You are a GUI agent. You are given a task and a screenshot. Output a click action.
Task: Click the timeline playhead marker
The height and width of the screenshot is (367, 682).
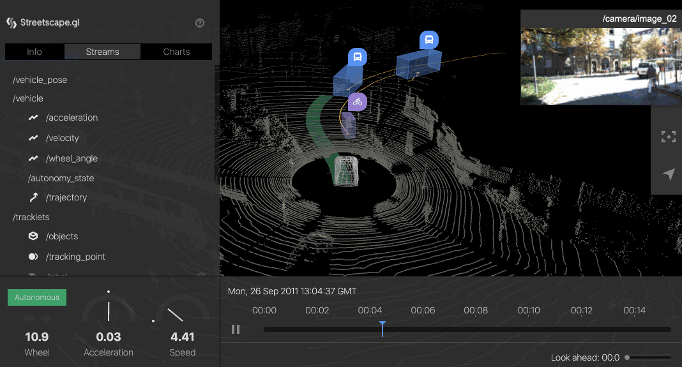[383, 329]
